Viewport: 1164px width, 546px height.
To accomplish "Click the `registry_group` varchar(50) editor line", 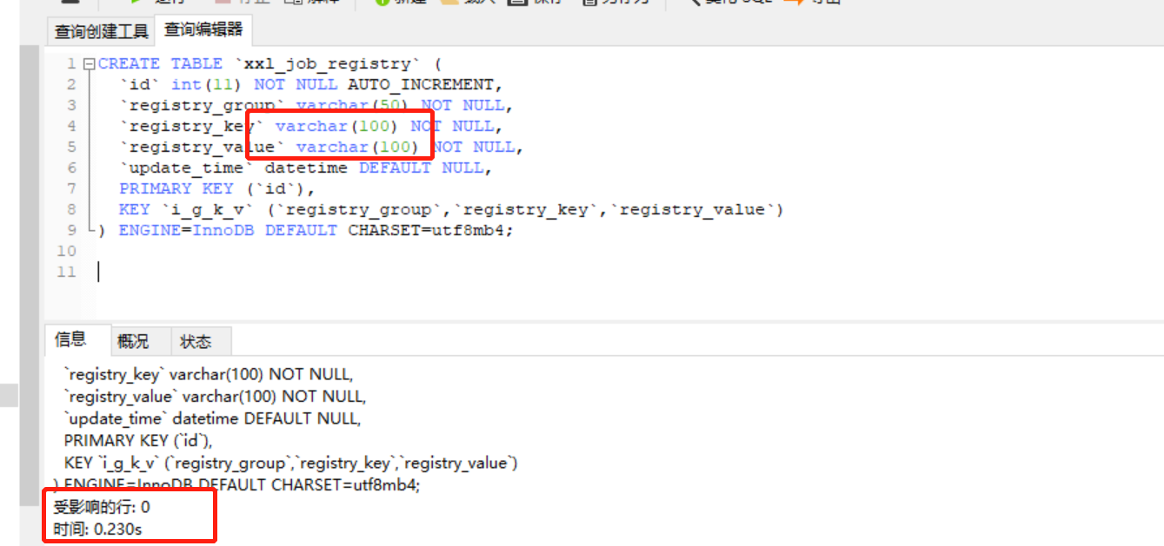I will [x=316, y=105].
